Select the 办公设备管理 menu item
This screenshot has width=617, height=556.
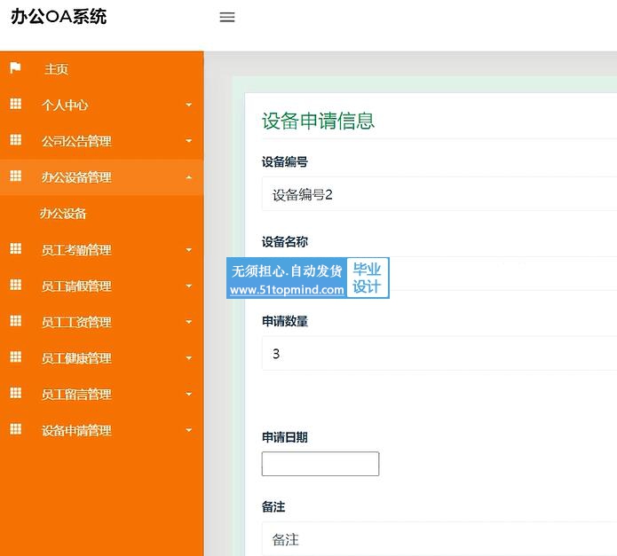[102, 177]
